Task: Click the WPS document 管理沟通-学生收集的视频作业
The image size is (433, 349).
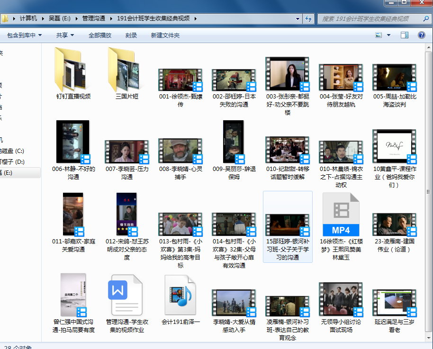Action: [x=126, y=295]
